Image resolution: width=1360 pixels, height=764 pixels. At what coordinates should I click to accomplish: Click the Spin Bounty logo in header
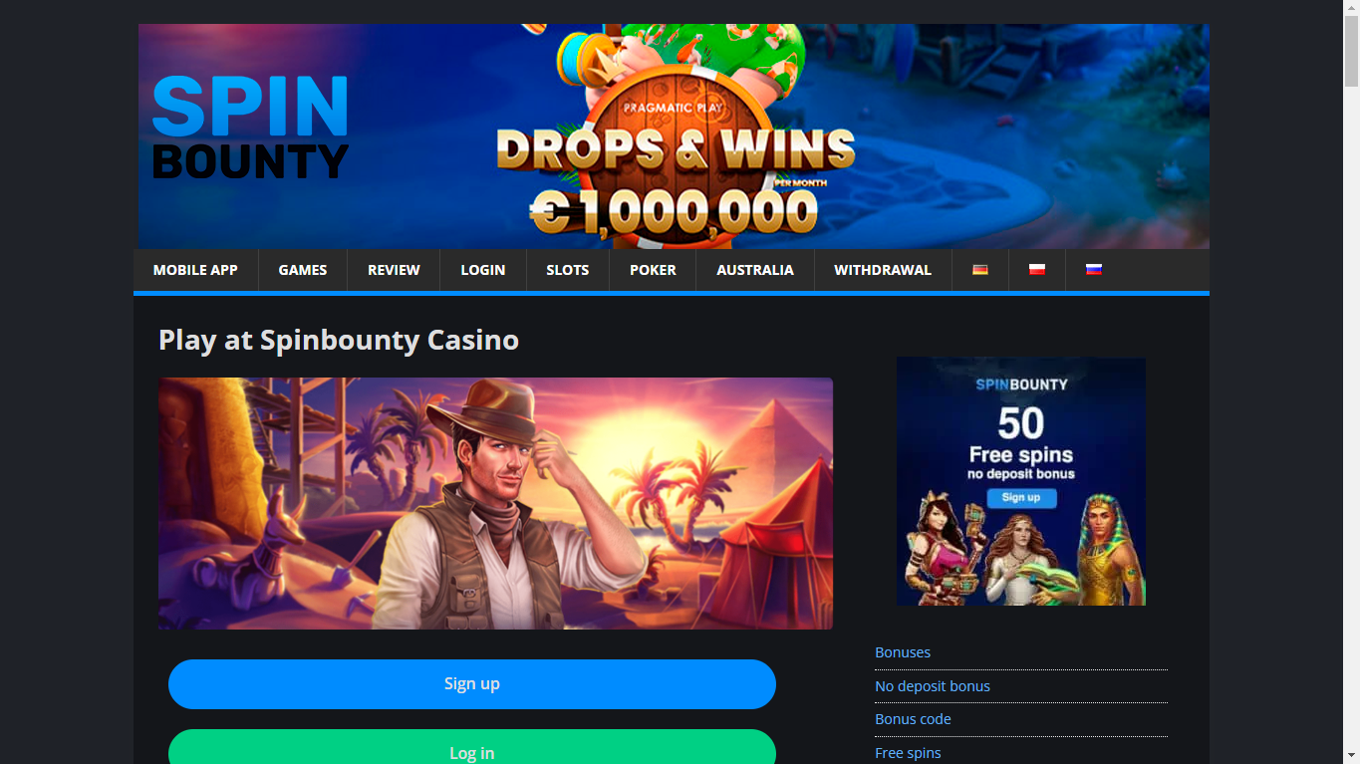tap(250, 128)
